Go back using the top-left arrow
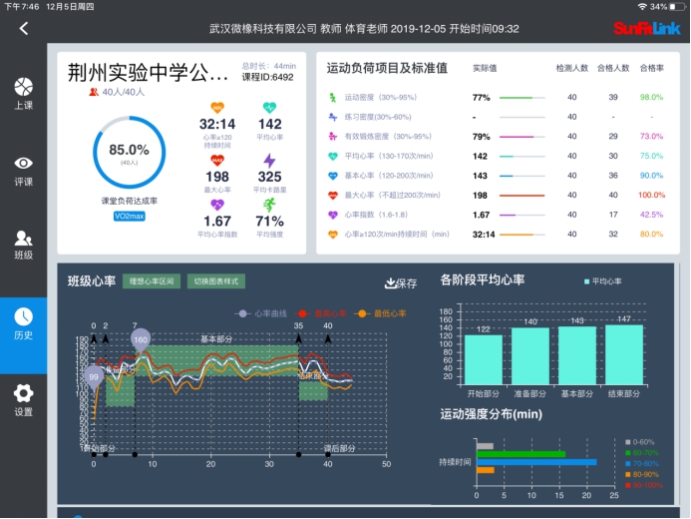 [x=24, y=28]
